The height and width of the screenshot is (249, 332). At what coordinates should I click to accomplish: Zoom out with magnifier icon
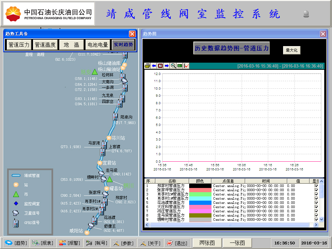point(173,66)
